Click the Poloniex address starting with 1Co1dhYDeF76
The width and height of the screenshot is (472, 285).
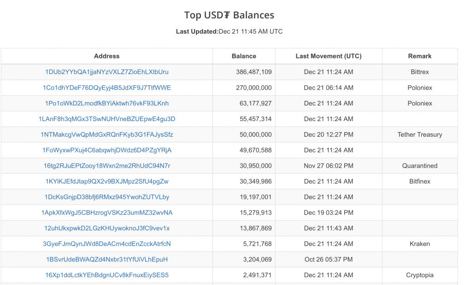[106, 87]
